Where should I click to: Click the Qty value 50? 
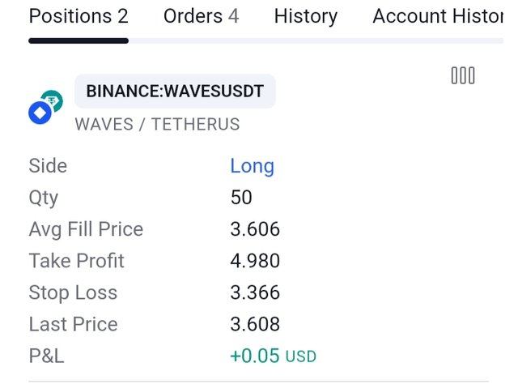tap(241, 198)
